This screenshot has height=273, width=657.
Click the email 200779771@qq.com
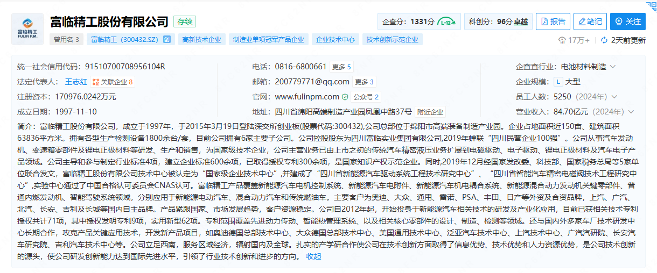[312, 82]
